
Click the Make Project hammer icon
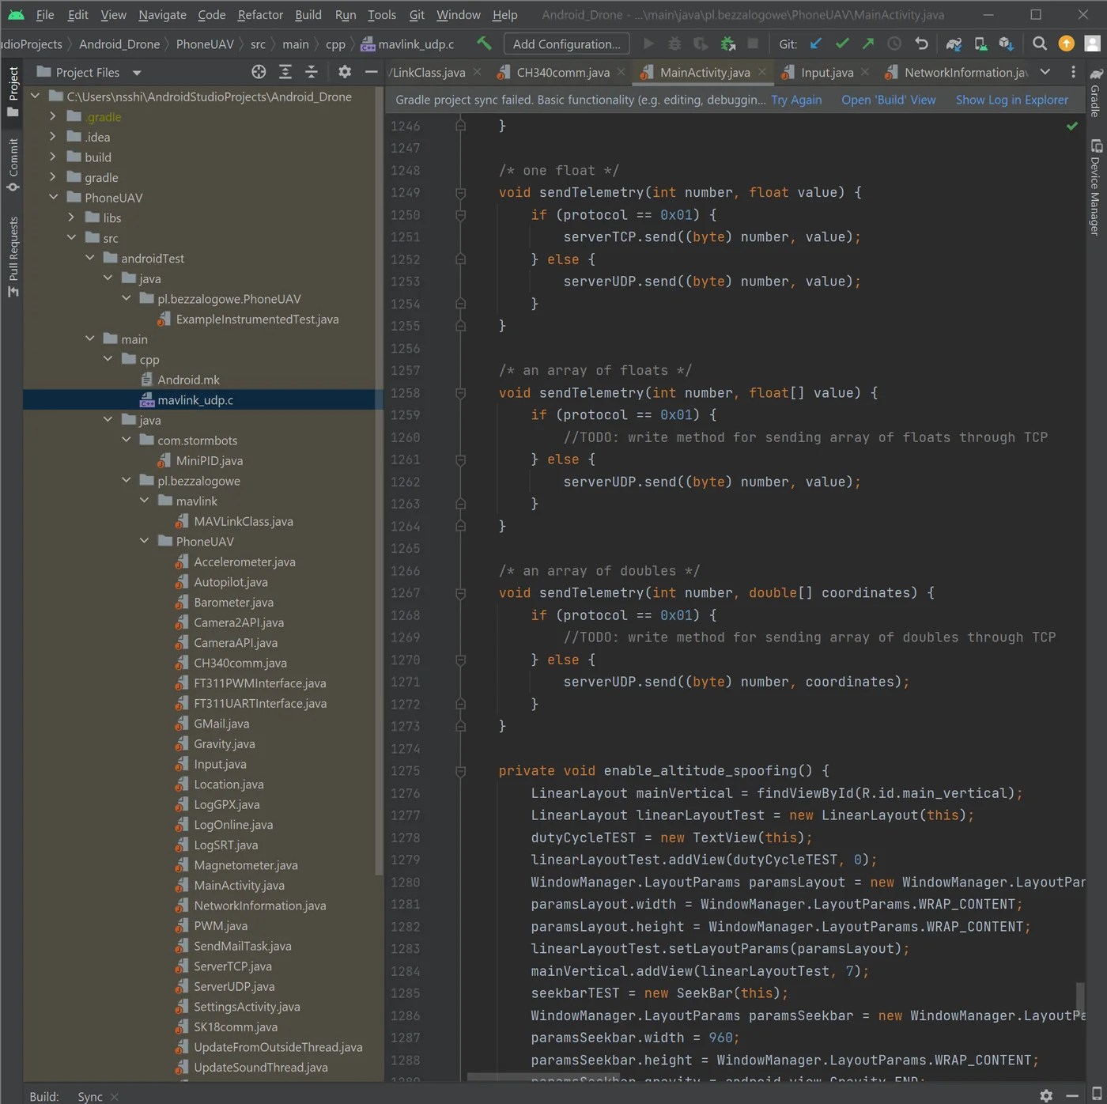484,43
